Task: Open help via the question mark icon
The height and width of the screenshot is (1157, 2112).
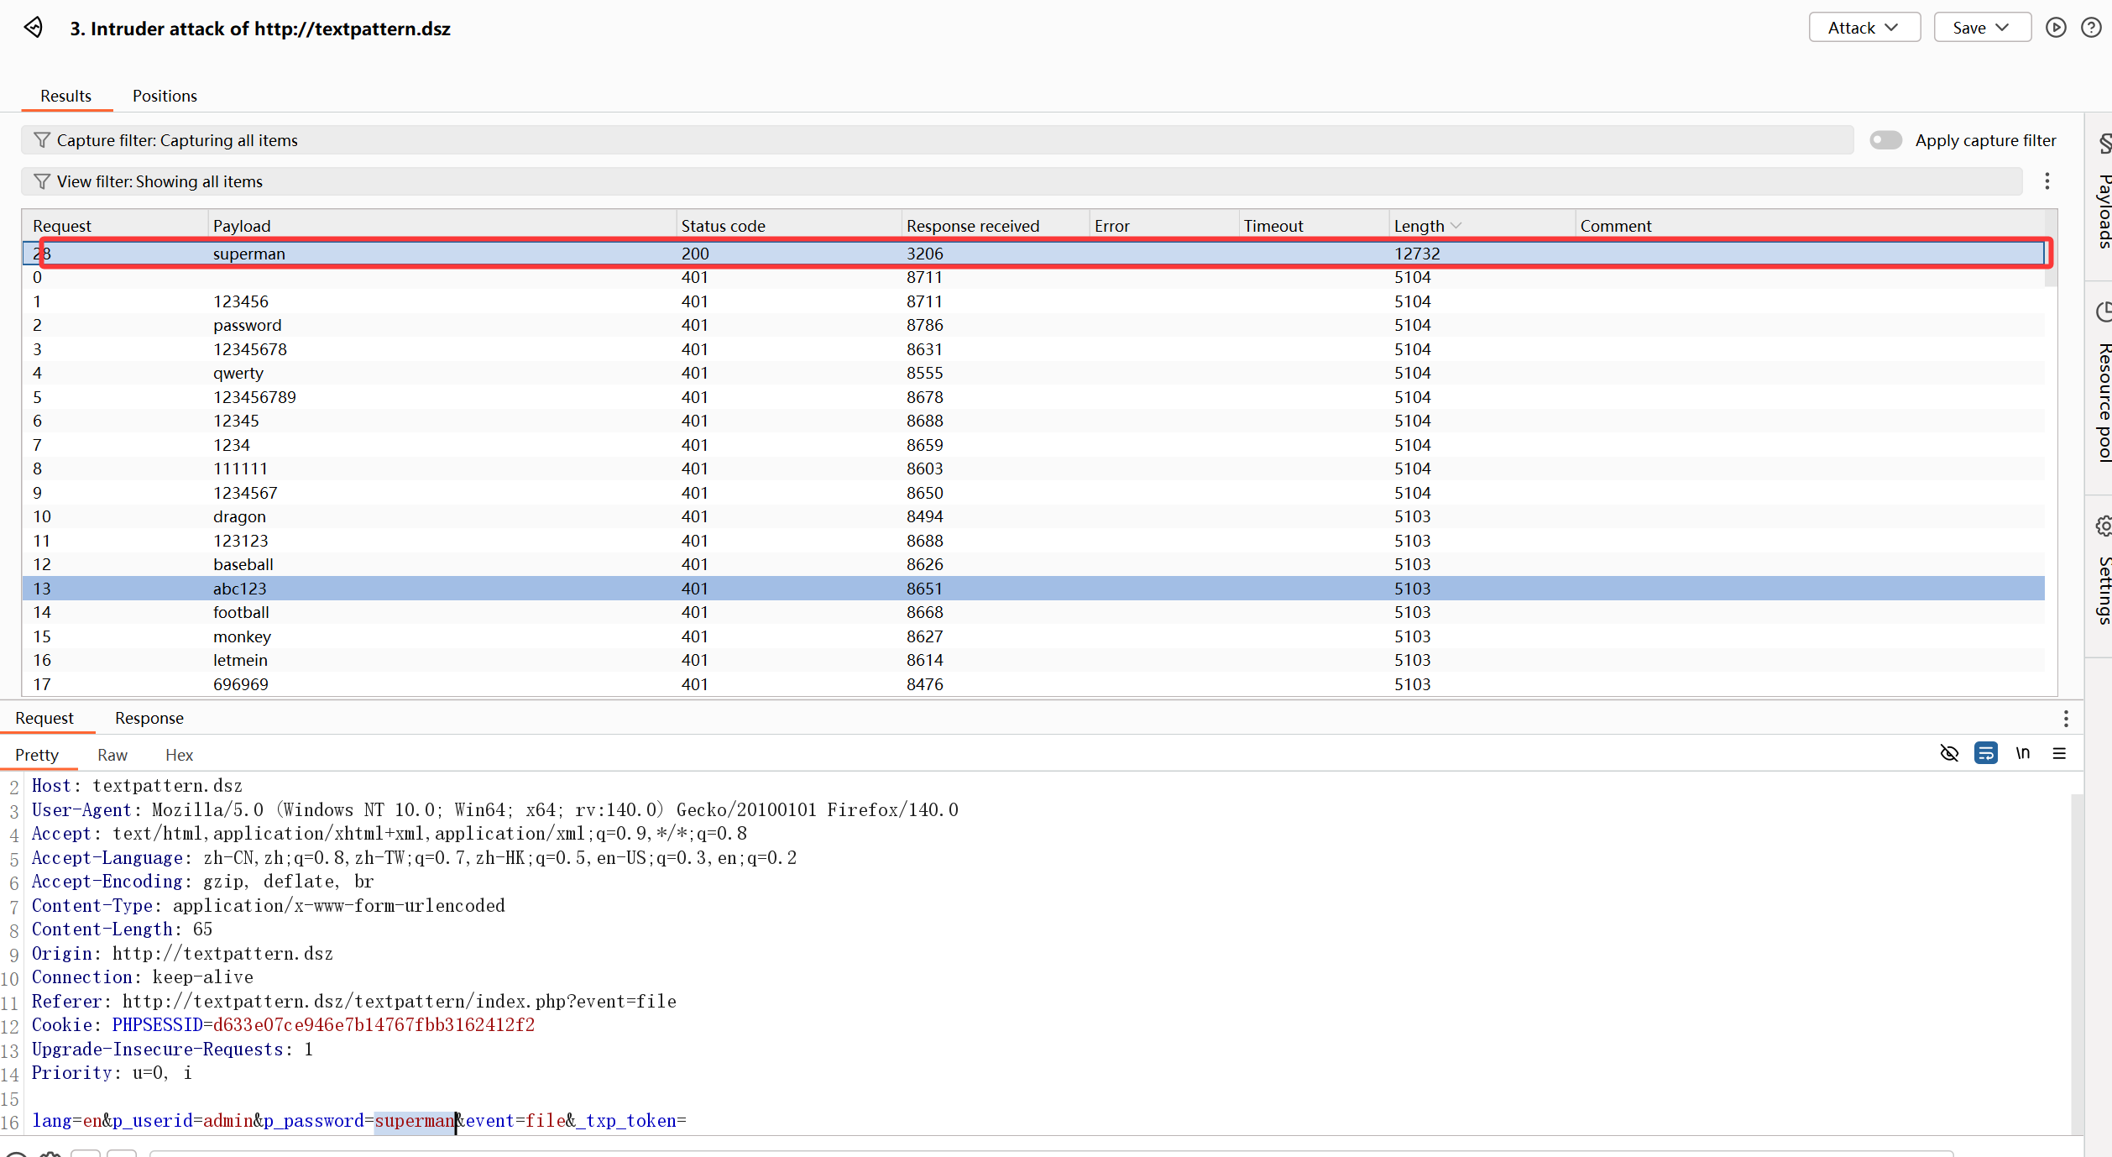Action: (x=2091, y=28)
